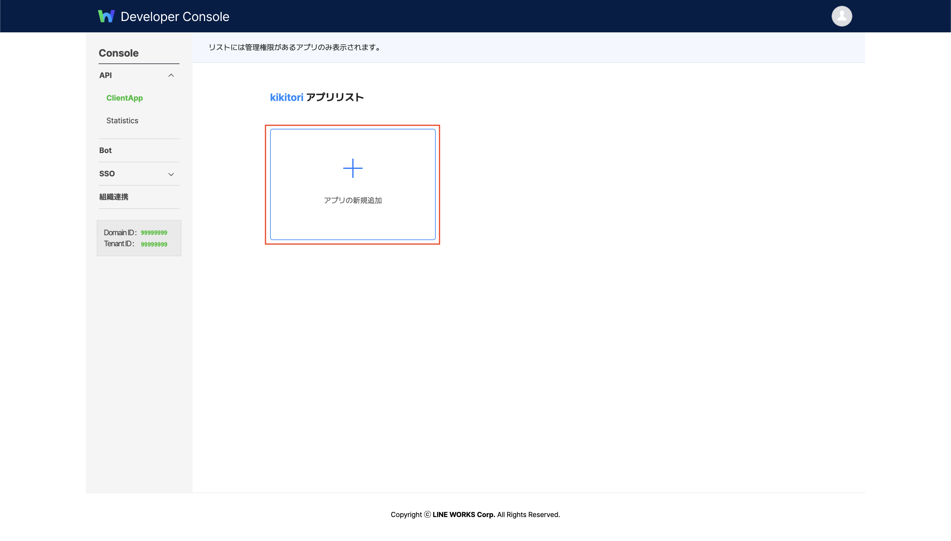Select the Domain ID value 99999999
The image size is (951, 541).
coord(154,233)
